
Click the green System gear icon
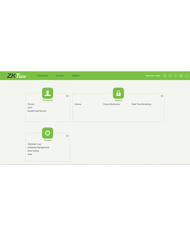click(47, 133)
